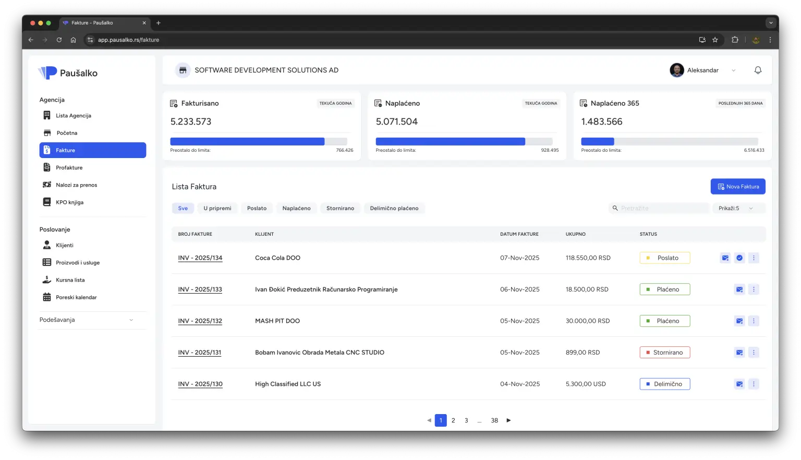This screenshot has height=460, width=801.
Task: Go to KPO knjiga in sidebar
Action: coord(69,202)
